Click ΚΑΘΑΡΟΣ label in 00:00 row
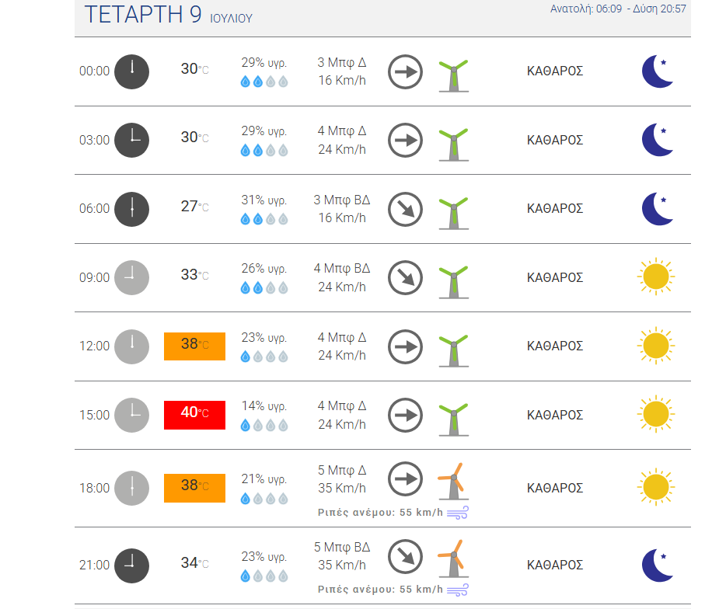The height and width of the screenshot is (609, 712). (x=555, y=71)
